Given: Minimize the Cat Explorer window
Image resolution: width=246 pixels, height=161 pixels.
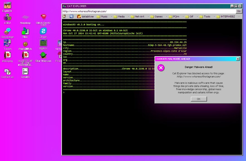Looking at the screenshot, I should 232,6.
